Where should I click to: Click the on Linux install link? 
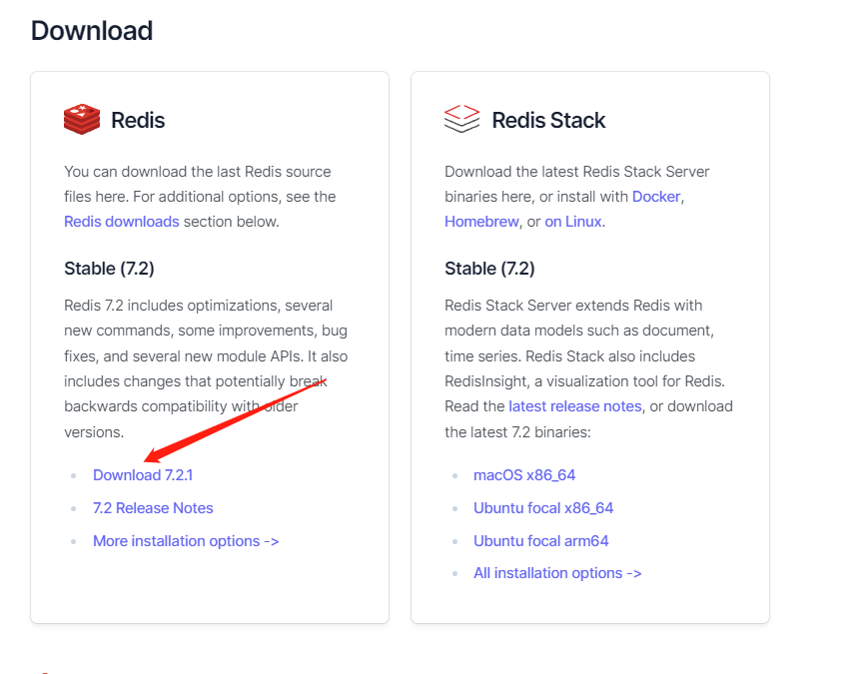[x=573, y=221]
